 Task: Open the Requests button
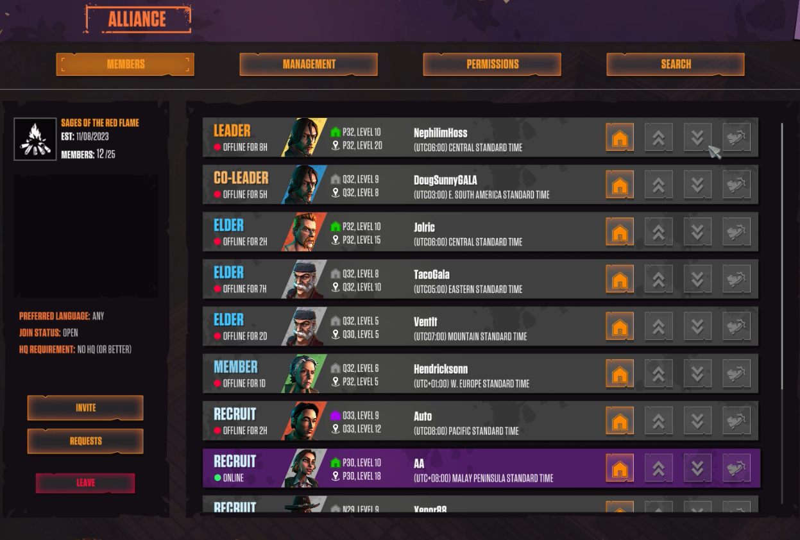tap(85, 441)
